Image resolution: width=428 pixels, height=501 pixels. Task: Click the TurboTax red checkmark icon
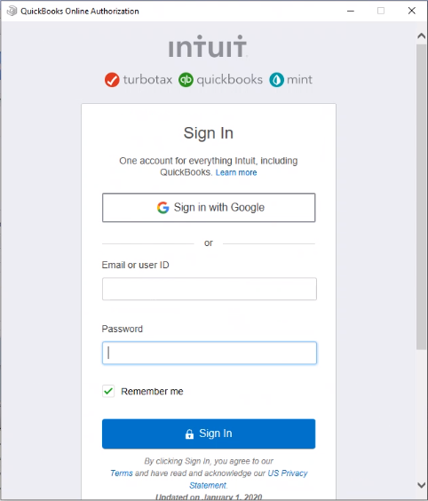(x=112, y=80)
